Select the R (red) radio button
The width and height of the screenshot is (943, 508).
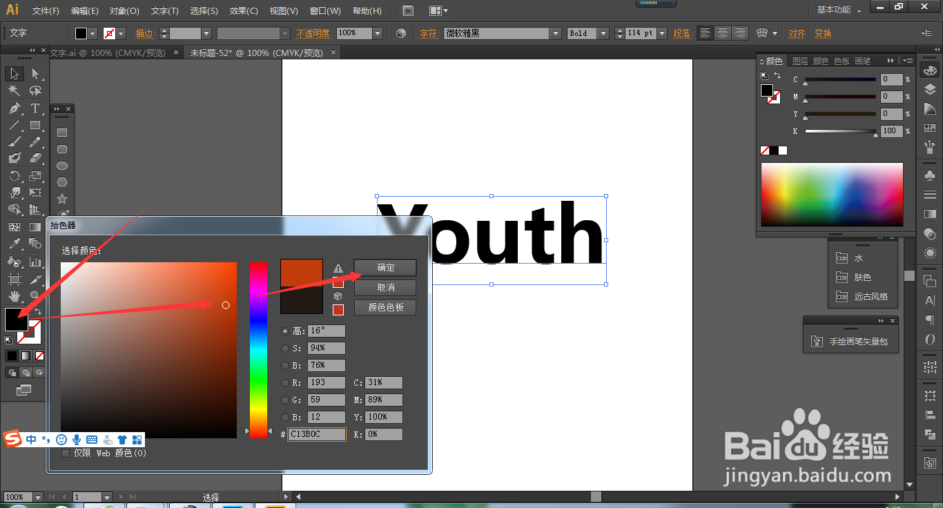click(285, 383)
